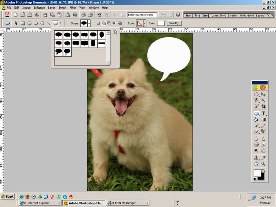This screenshot has width=276, height=207.
Task: Open shape palette flyout menu arrow
Action: pyautogui.click(x=115, y=32)
